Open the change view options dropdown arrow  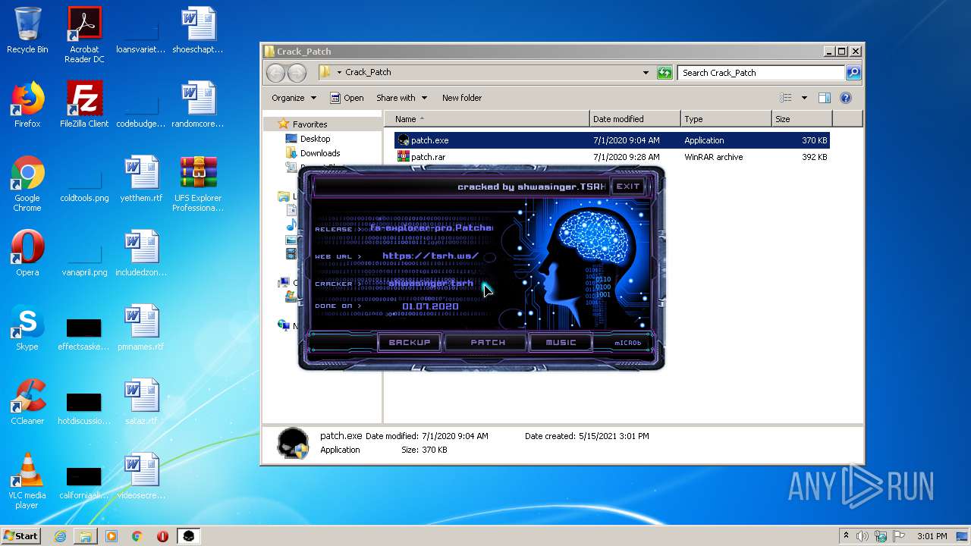804,98
